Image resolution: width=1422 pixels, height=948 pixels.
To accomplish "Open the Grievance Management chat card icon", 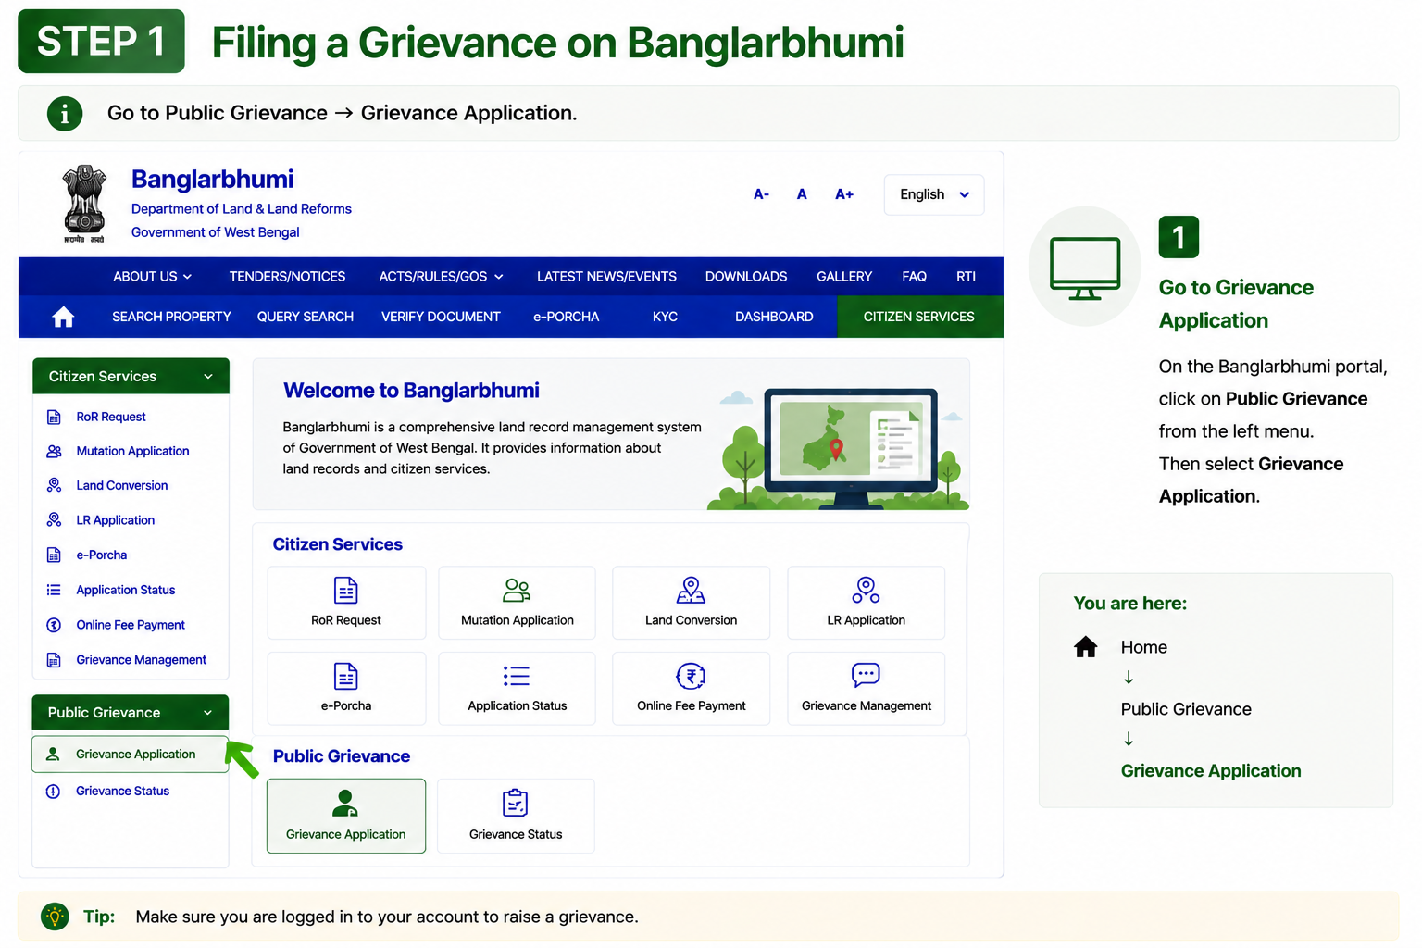I will 866,675.
